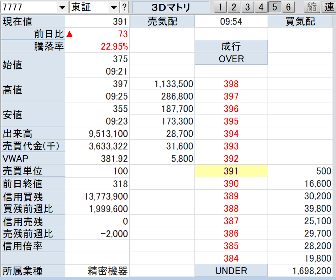Click the OVER row in the board
This screenshot has height=280, width=336.
coord(231,59)
